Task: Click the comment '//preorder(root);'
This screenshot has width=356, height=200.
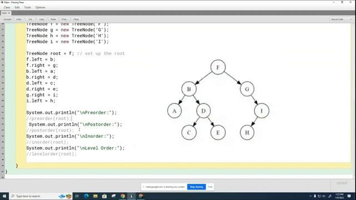Action: [x=49, y=118]
